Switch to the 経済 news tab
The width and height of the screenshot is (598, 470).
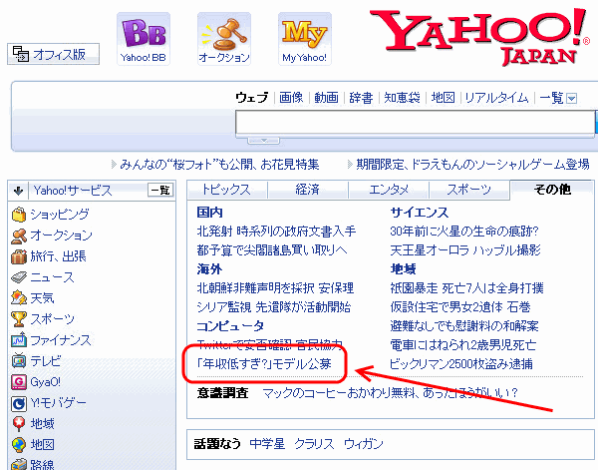pyautogui.click(x=307, y=190)
